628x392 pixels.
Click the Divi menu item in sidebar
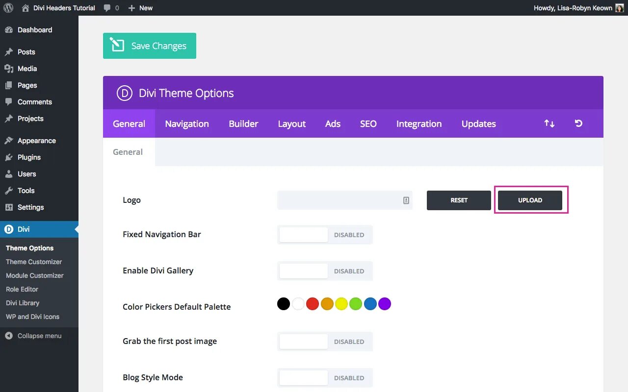click(39, 229)
